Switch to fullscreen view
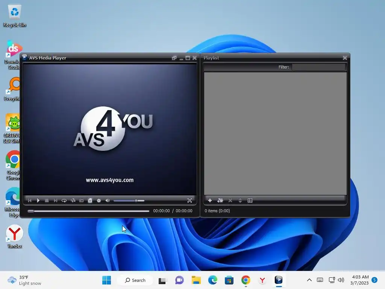The width and height of the screenshot is (385, 289). click(189, 201)
